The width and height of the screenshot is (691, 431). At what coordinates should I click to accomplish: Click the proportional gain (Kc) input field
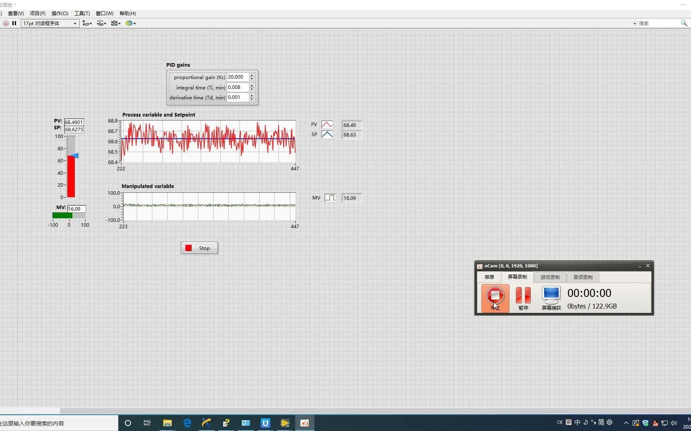tap(238, 77)
